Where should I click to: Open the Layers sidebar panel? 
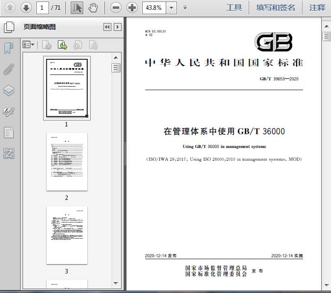pos(9,91)
